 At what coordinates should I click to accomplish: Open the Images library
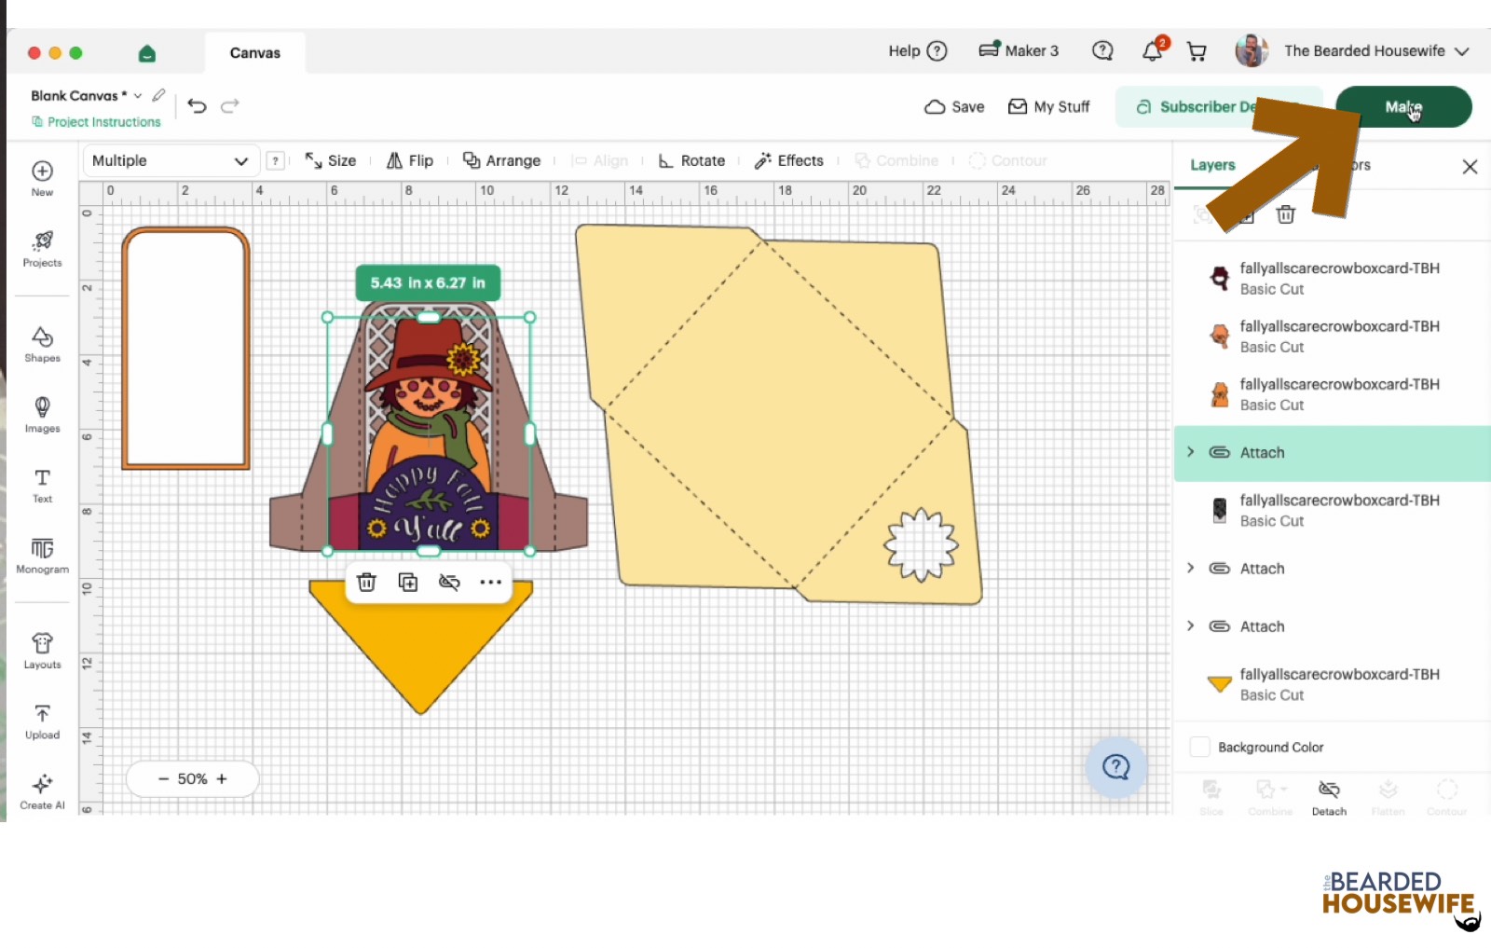[x=42, y=415]
